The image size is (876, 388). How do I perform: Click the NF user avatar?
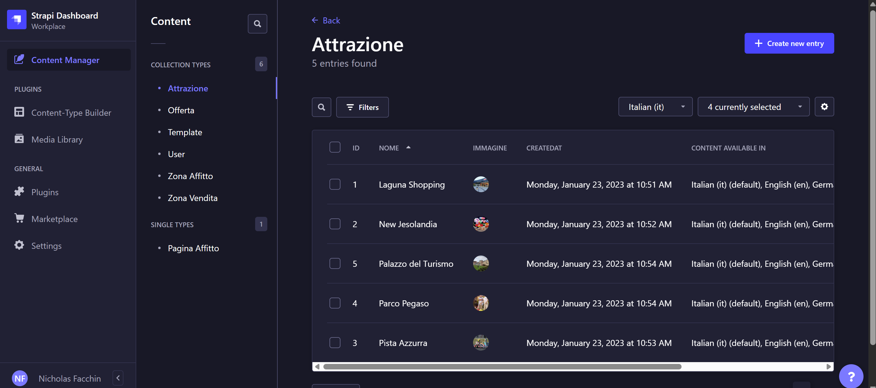(20, 378)
